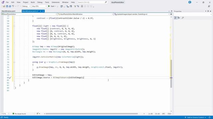Open the UpdateImage member dropdown
The image size is (213, 119).
[142, 14]
